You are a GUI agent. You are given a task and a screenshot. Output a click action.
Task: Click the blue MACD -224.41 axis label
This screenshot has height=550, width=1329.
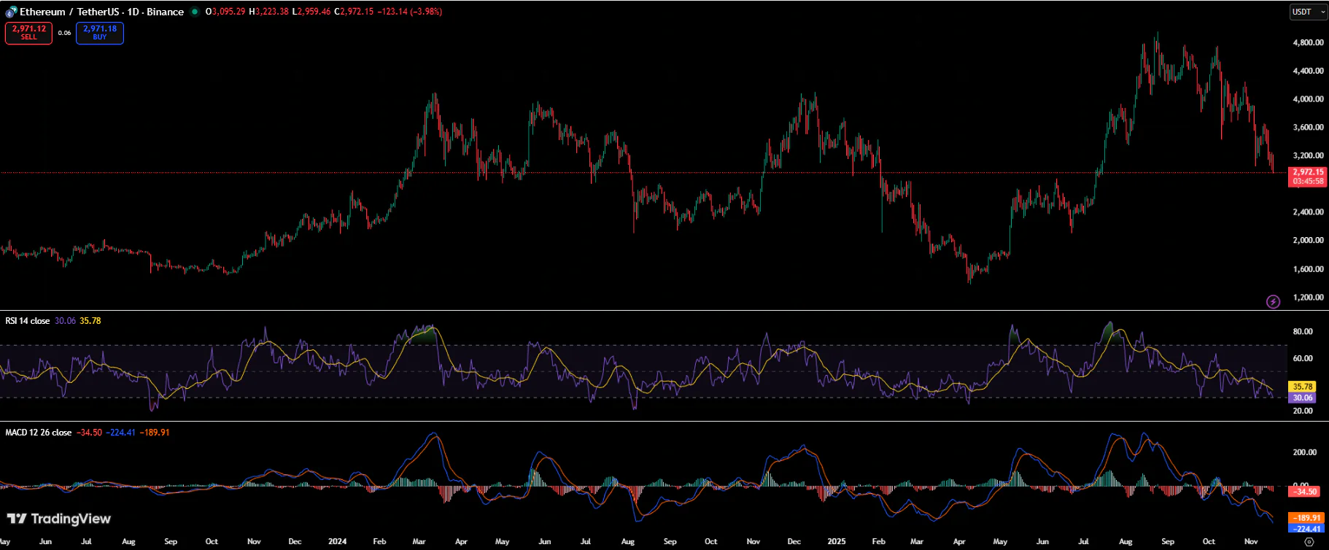click(1306, 529)
